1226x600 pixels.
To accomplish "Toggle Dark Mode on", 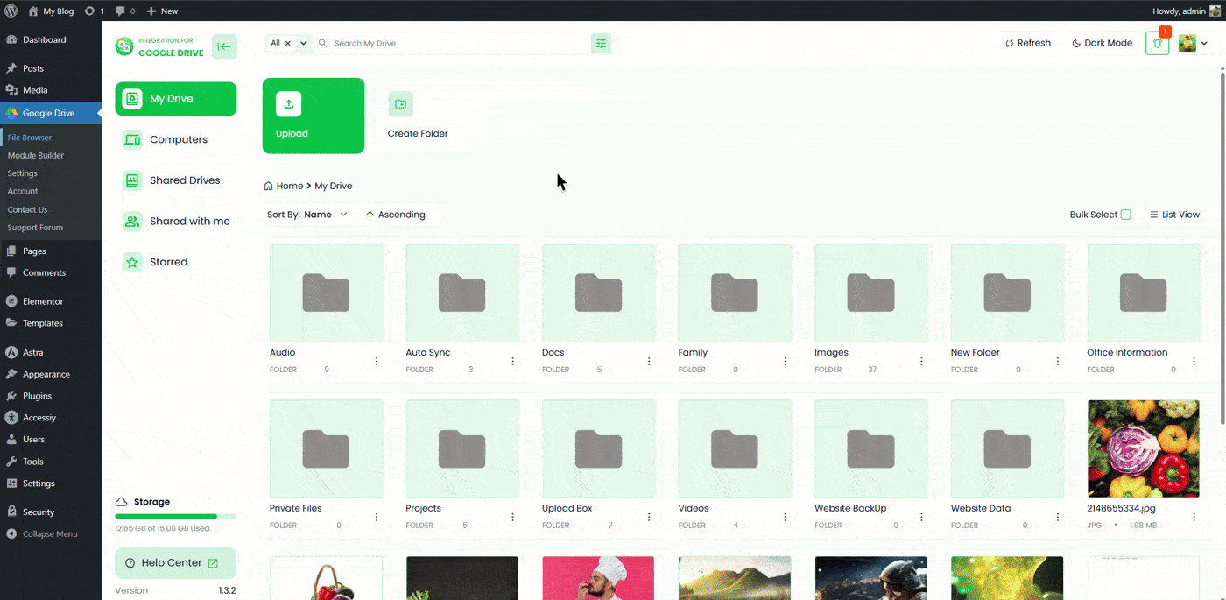I will pos(1102,42).
